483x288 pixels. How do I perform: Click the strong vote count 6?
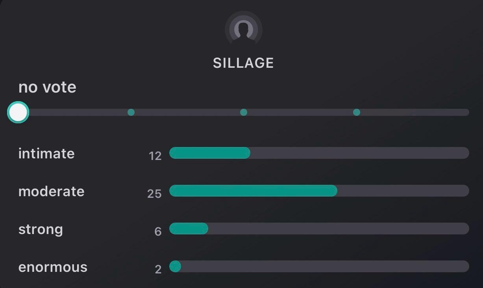(x=158, y=232)
